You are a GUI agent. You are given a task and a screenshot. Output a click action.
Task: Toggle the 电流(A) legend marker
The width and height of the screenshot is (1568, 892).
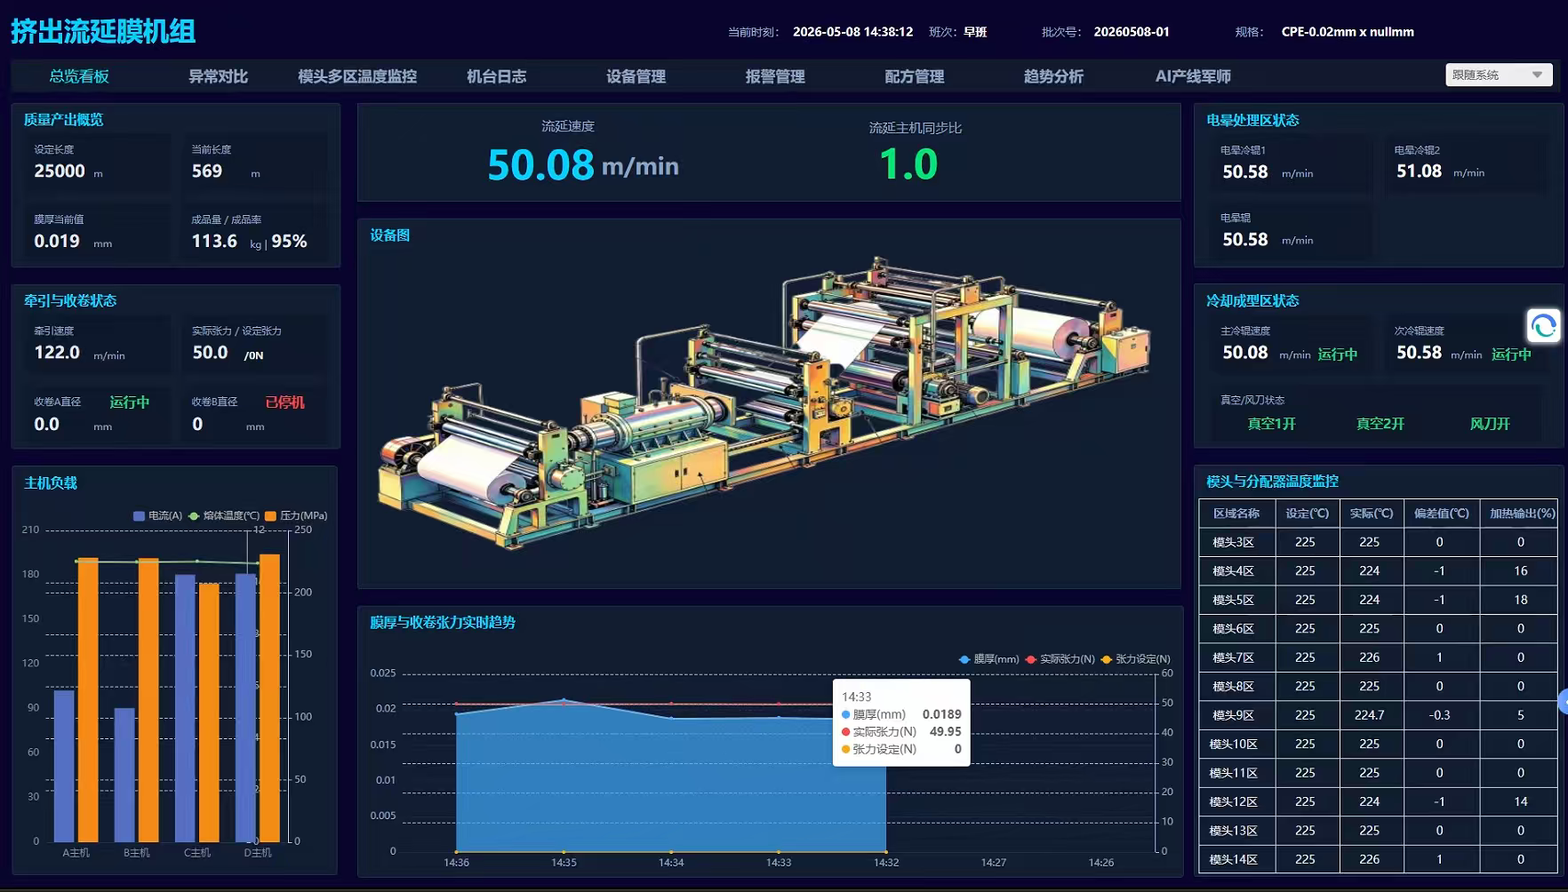139,516
